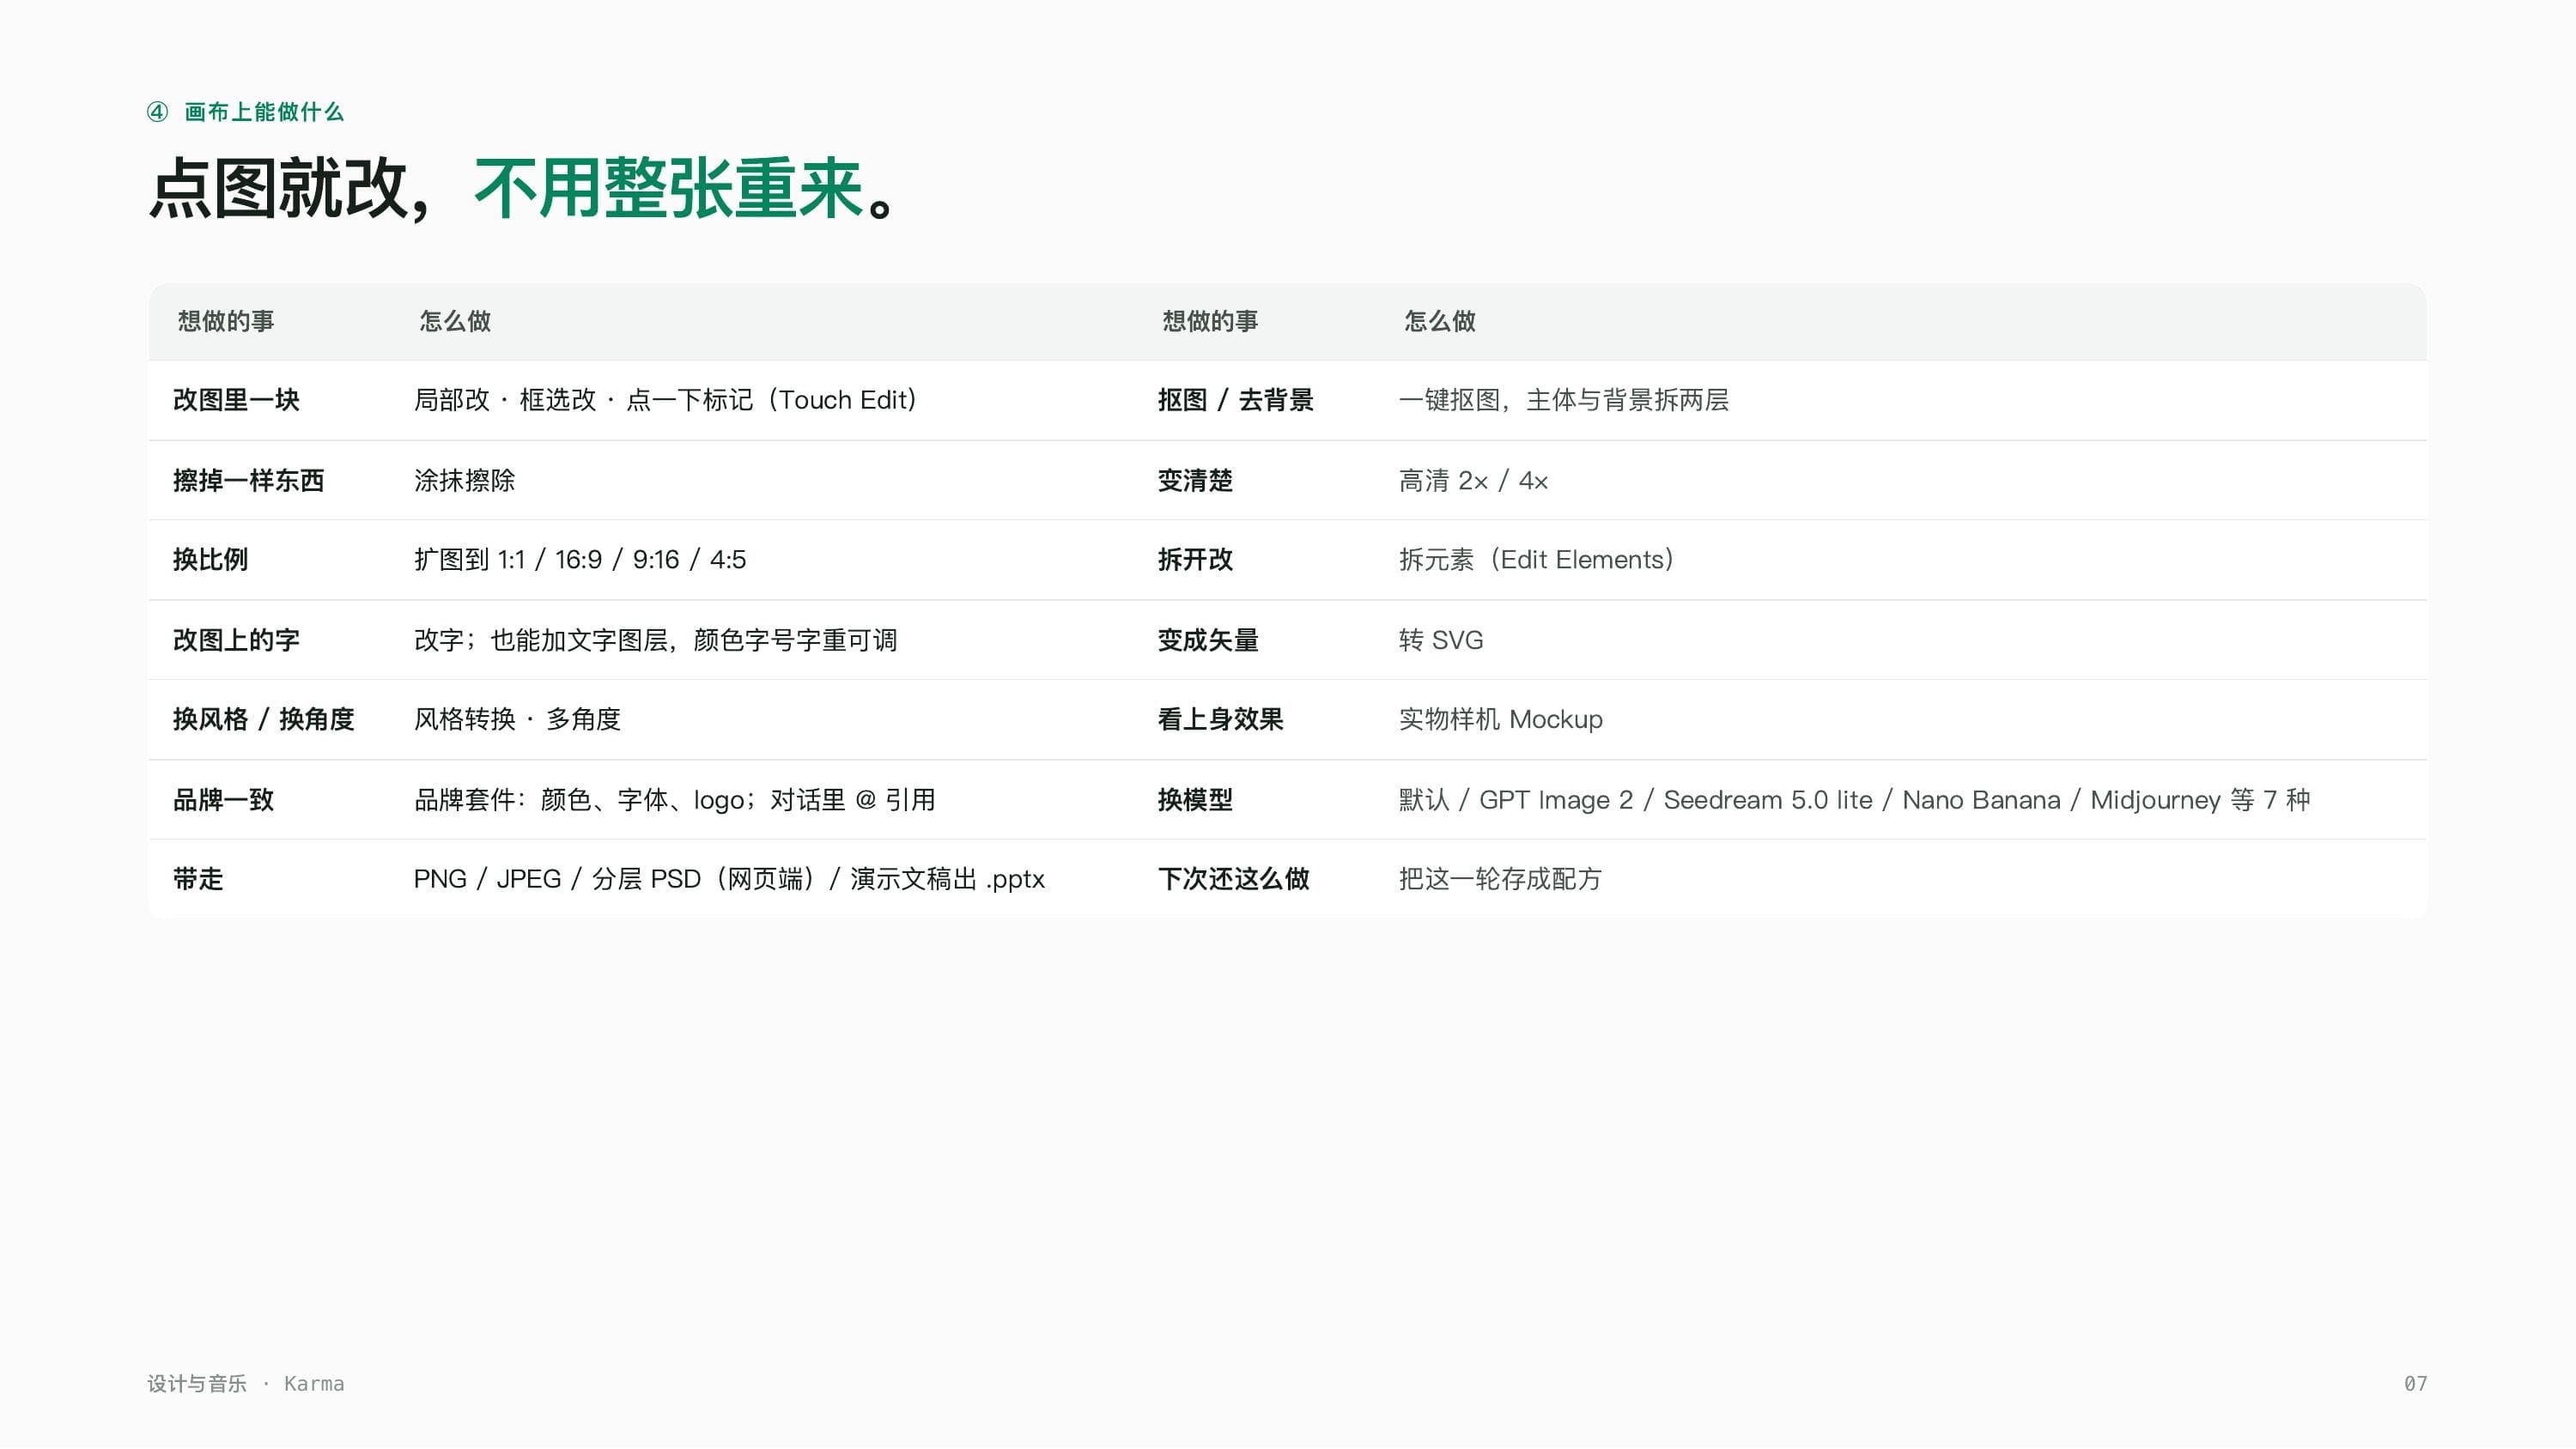Click the cell '高清 2× / 4×'
Image resolution: width=2576 pixels, height=1449 pixels.
(x=1473, y=480)
